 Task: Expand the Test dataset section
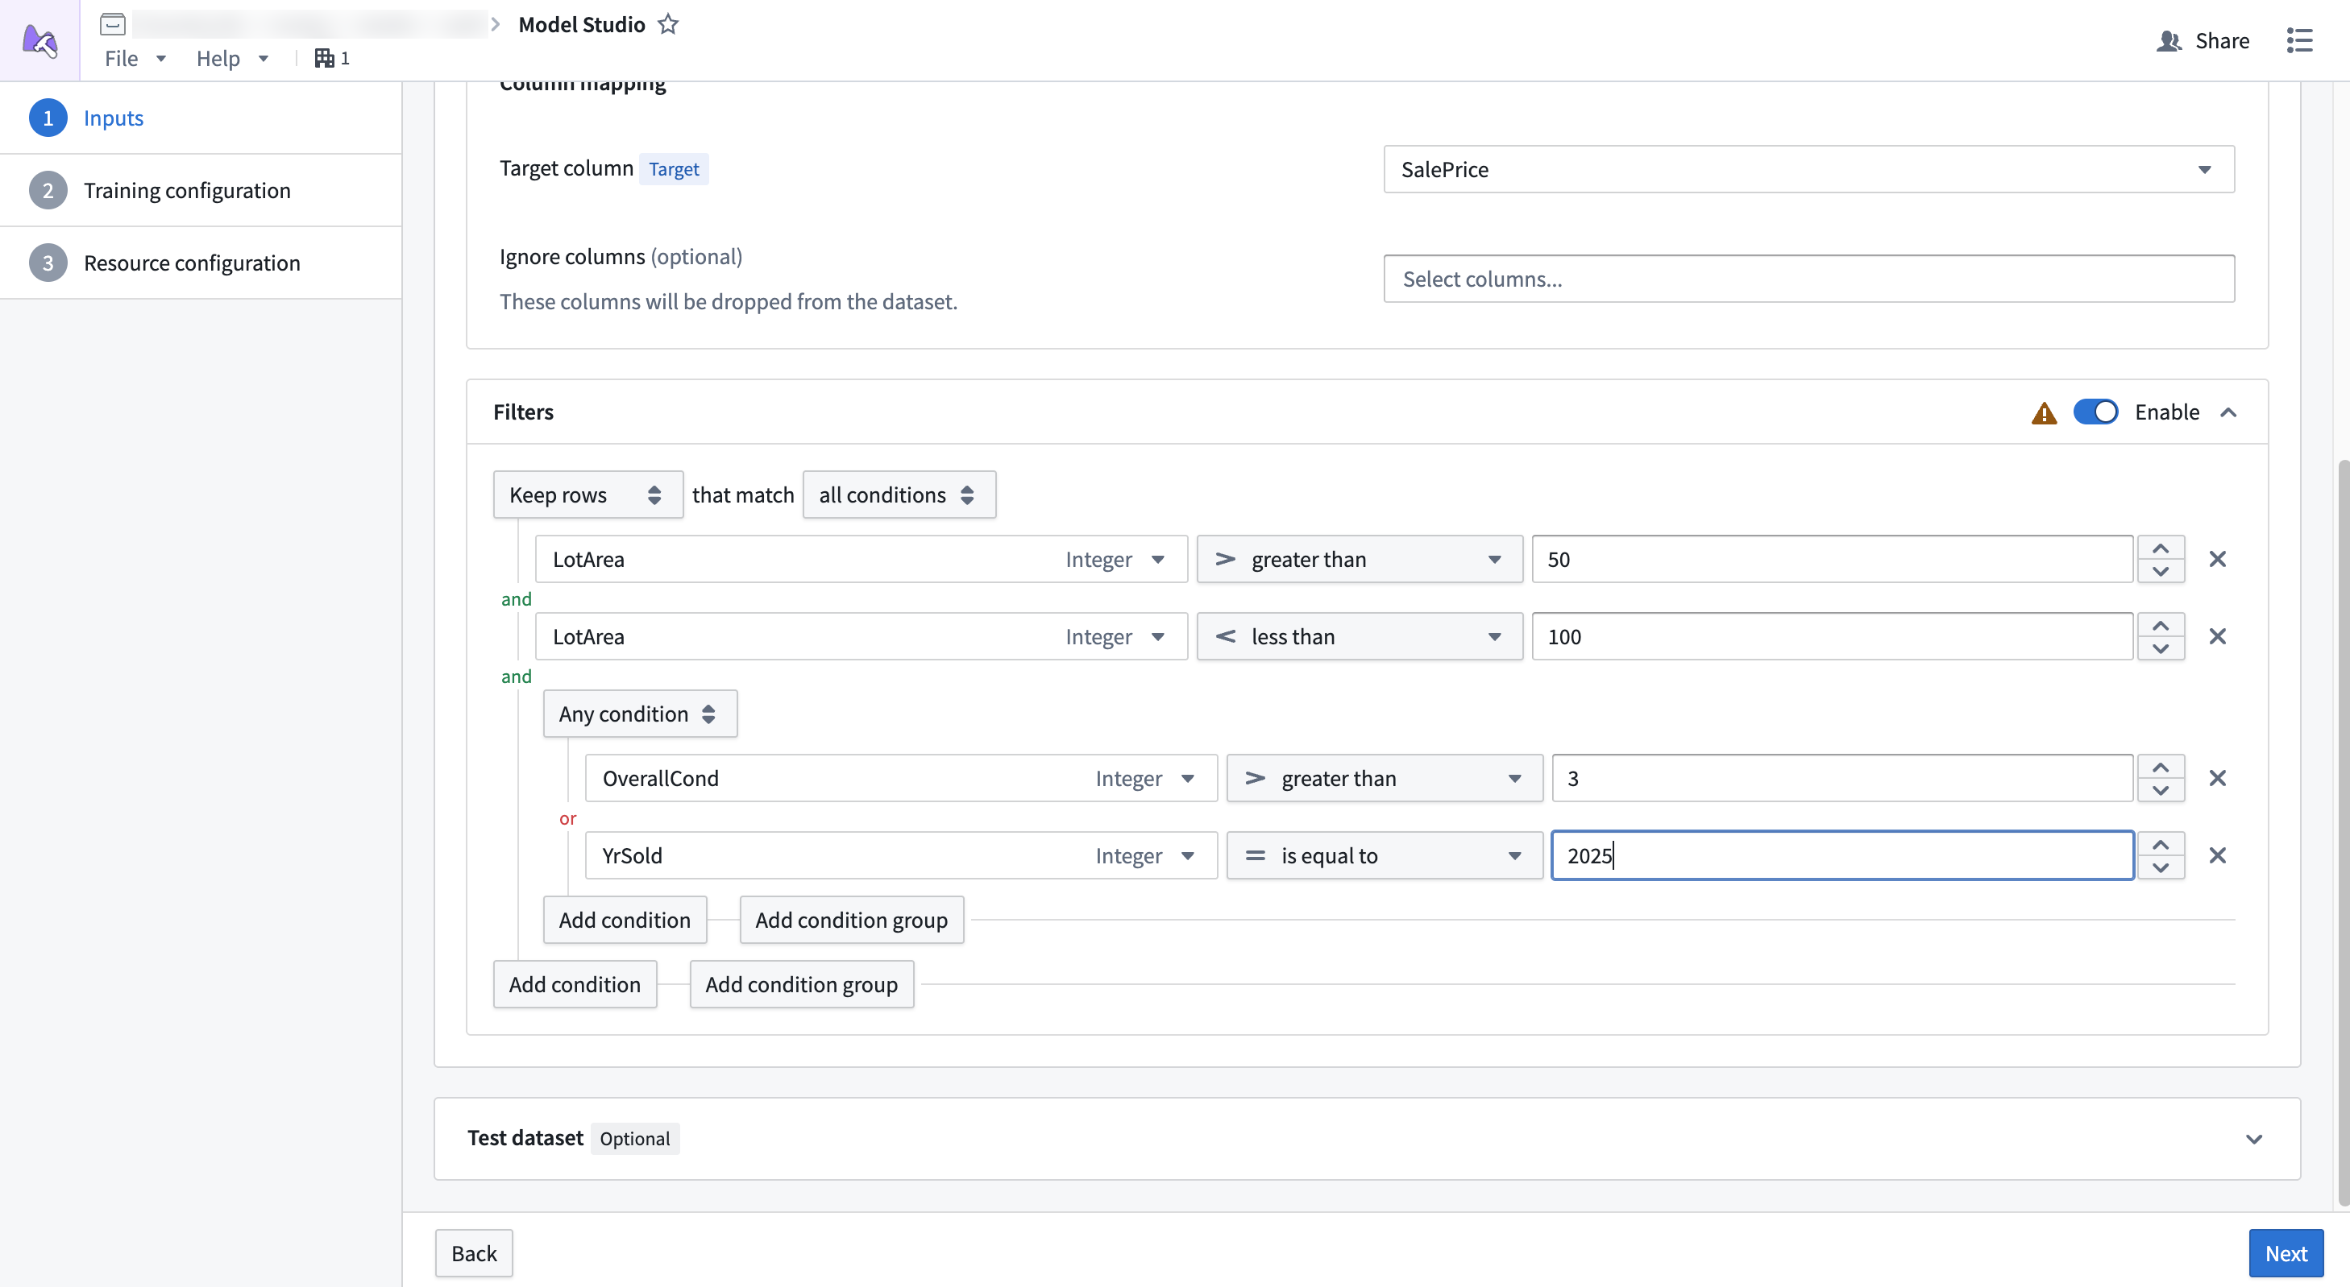click(x=2253, y=1139)
